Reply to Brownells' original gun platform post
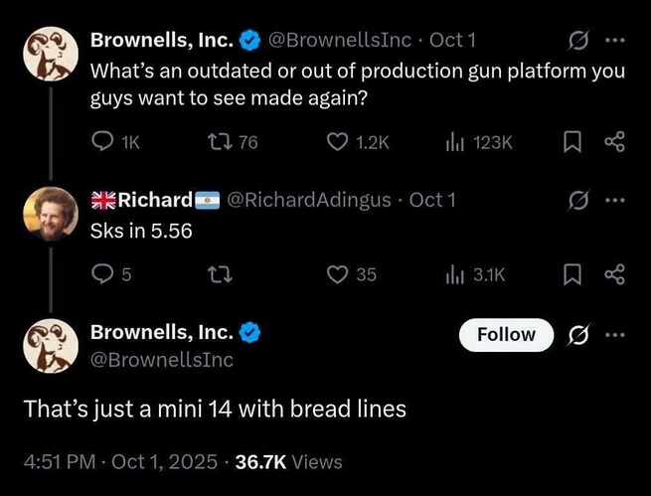 [103, 143]
